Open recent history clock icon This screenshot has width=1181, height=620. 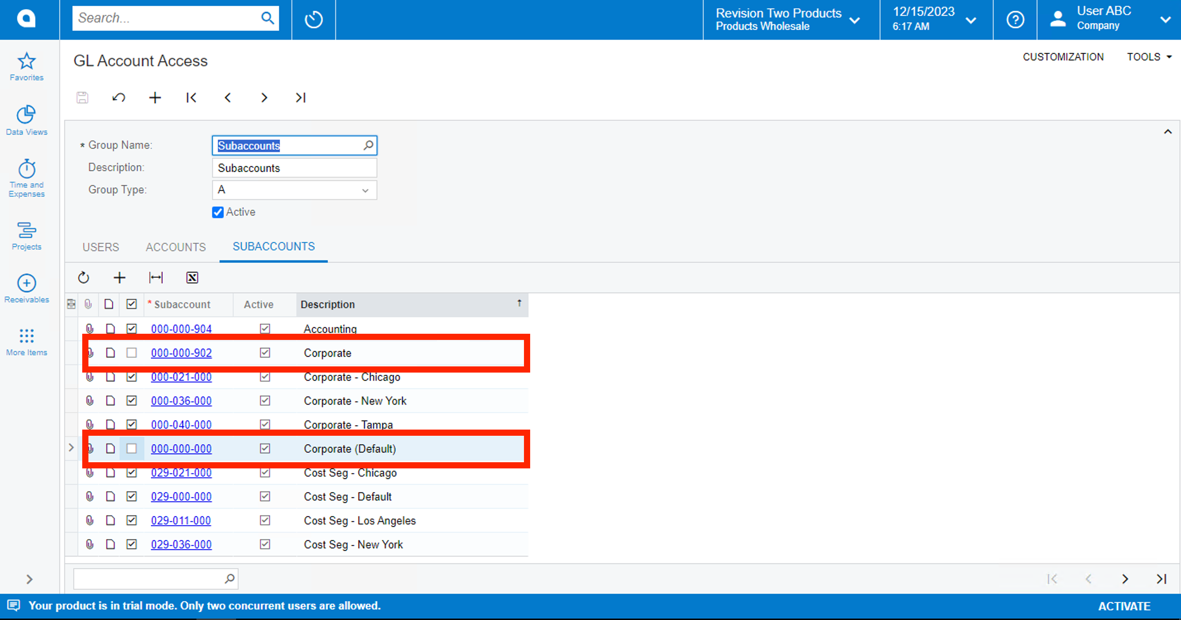(314, 19)
